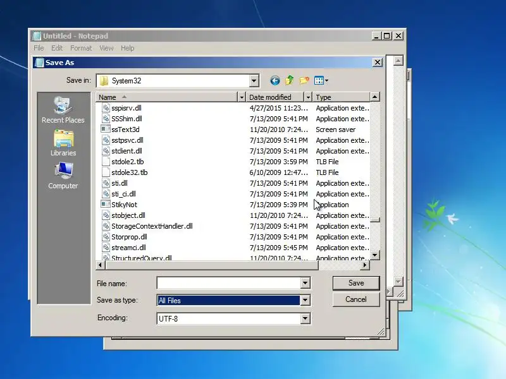Expand the Save in dropdown
The width and height of the screenshot is (506, 379).
point(254,81)
